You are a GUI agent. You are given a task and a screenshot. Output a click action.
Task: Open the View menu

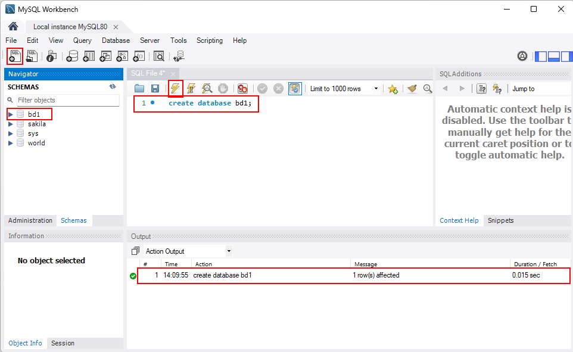56,41
